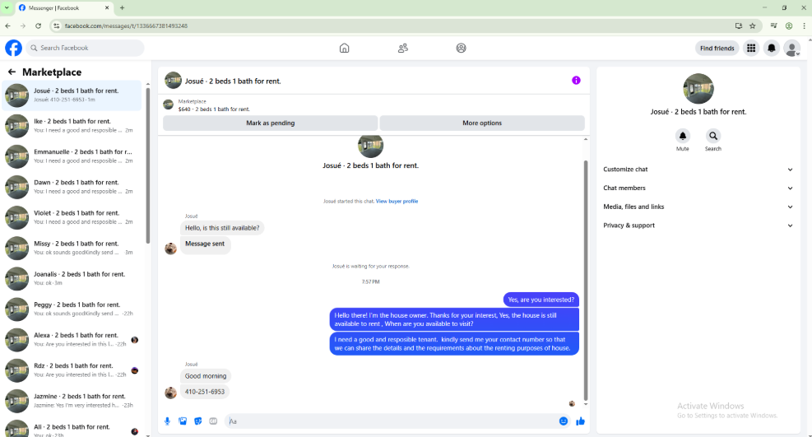Open the Violet conversation in list
812x437 pixels.
pos(72,217)
